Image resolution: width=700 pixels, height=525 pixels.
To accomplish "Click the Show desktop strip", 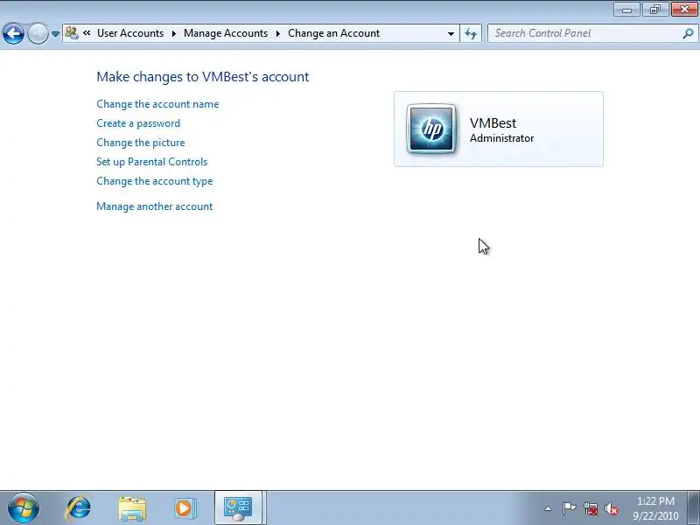I will coord(694,508).
